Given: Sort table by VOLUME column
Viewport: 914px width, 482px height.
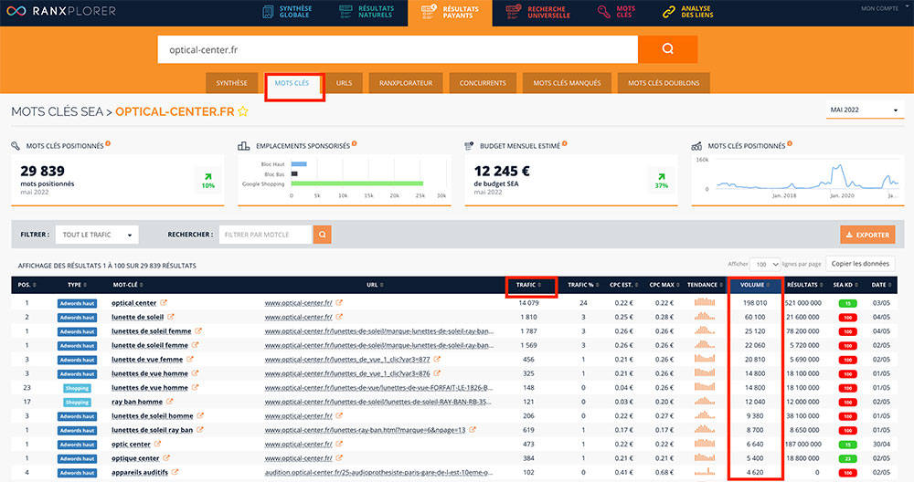Looking at the screenshot, I should [x=755, y=285].
